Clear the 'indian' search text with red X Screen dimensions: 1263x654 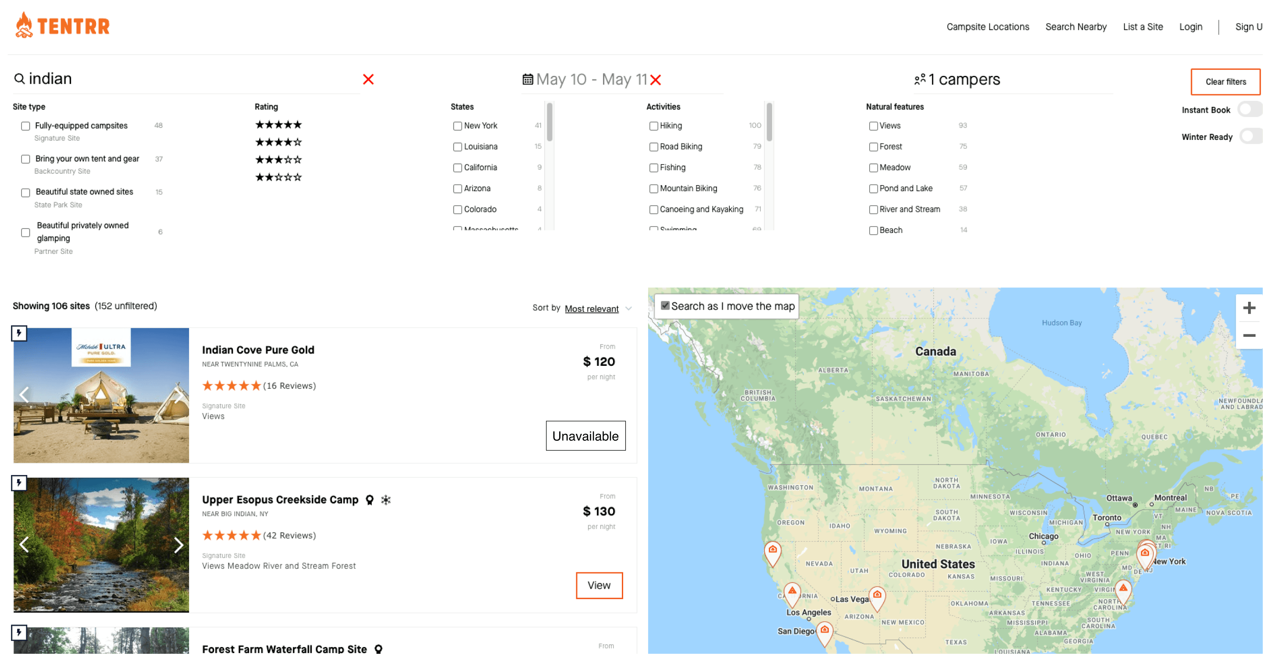[x=368, y=79]
